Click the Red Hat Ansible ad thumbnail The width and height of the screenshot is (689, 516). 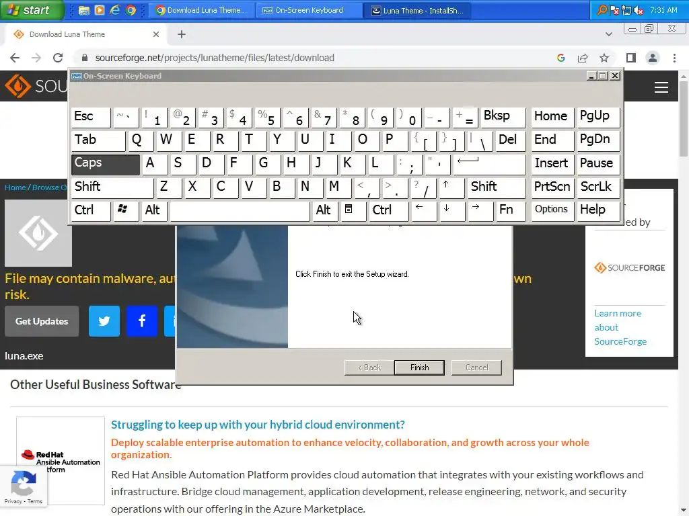(x=61, y=461)
